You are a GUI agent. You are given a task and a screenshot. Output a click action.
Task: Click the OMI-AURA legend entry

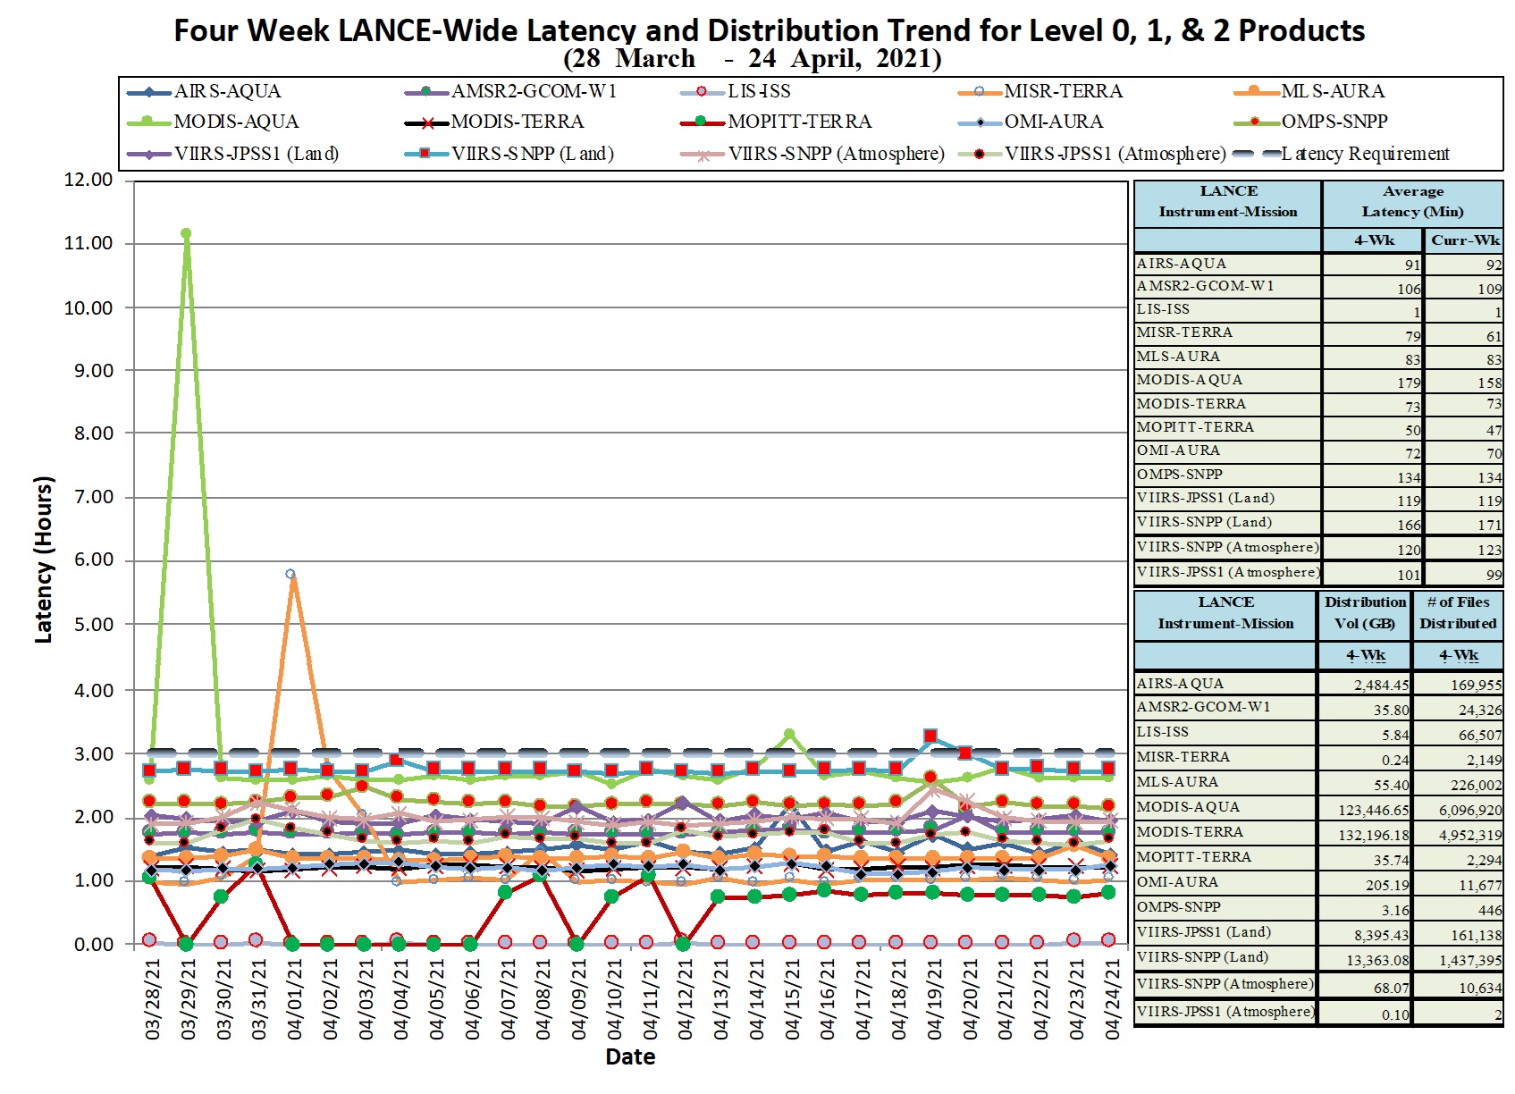(1031, 122)
